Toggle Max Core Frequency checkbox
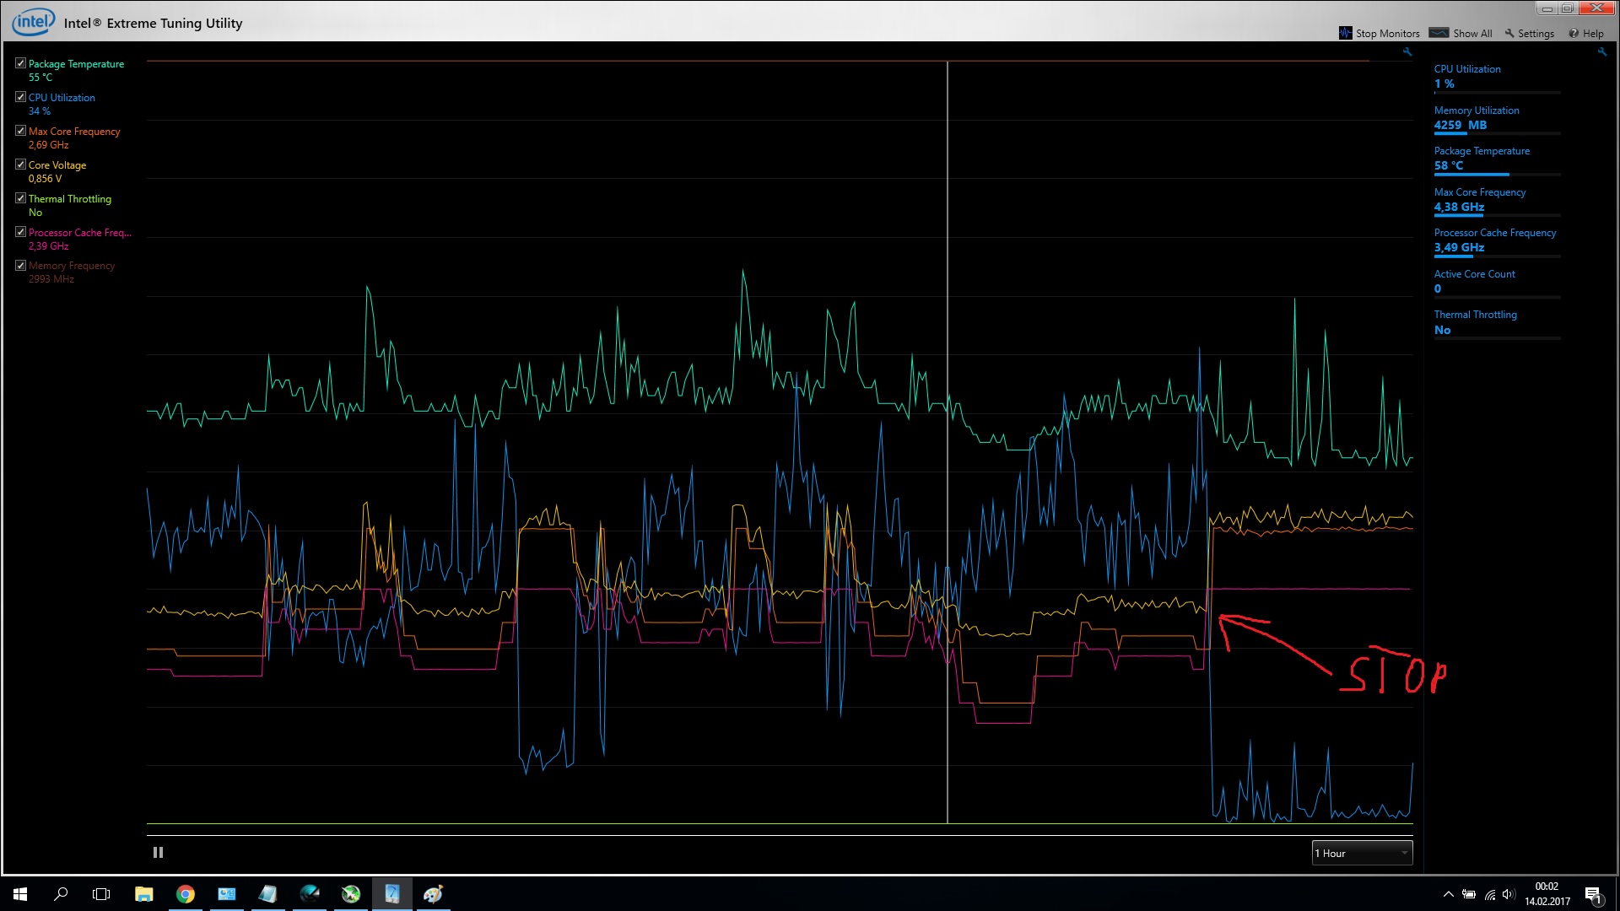 [x=20, y=131]
